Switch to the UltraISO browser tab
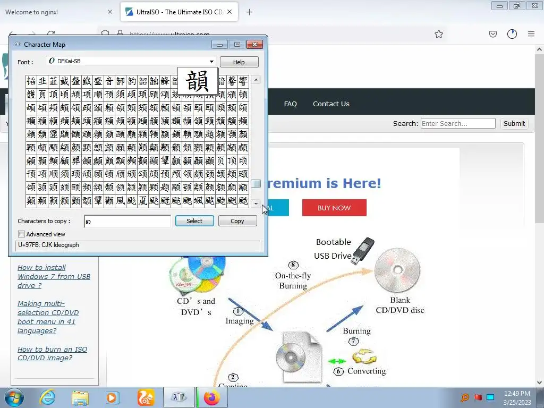Image resolution: width=544 pixels, height=408 pixels. click(180, 12)
